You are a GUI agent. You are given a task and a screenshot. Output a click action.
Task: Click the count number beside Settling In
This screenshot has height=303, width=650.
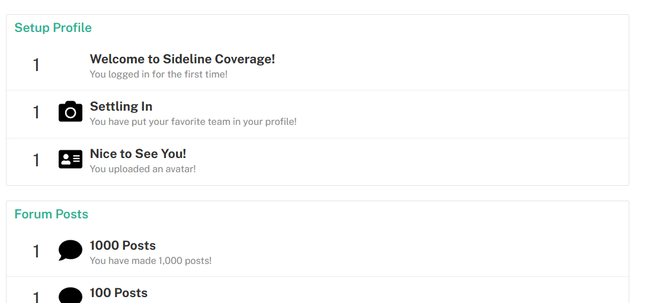coord(36,112)
